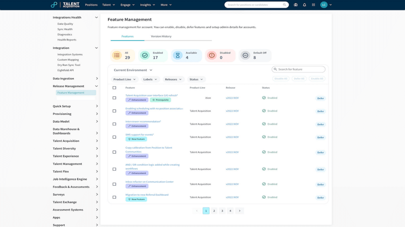Expand the Data Ingestion sidebar section
Image resolution: width=405 pixels, height=227 pixels.
click(x=97, y=78)
